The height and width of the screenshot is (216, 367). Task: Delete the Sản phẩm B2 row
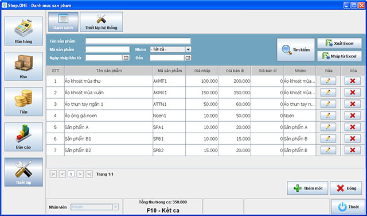[x=353, y=150]
